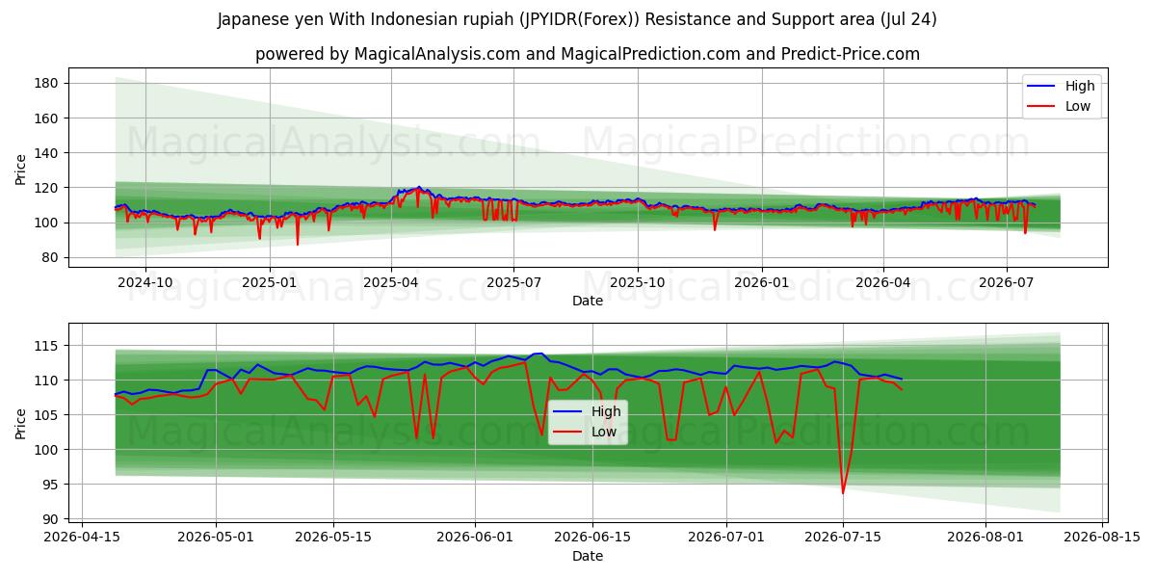Screen dimensions: 1156x578
Task: Click the 2026-07-01 date tick
Action: [x=725, y=537]
